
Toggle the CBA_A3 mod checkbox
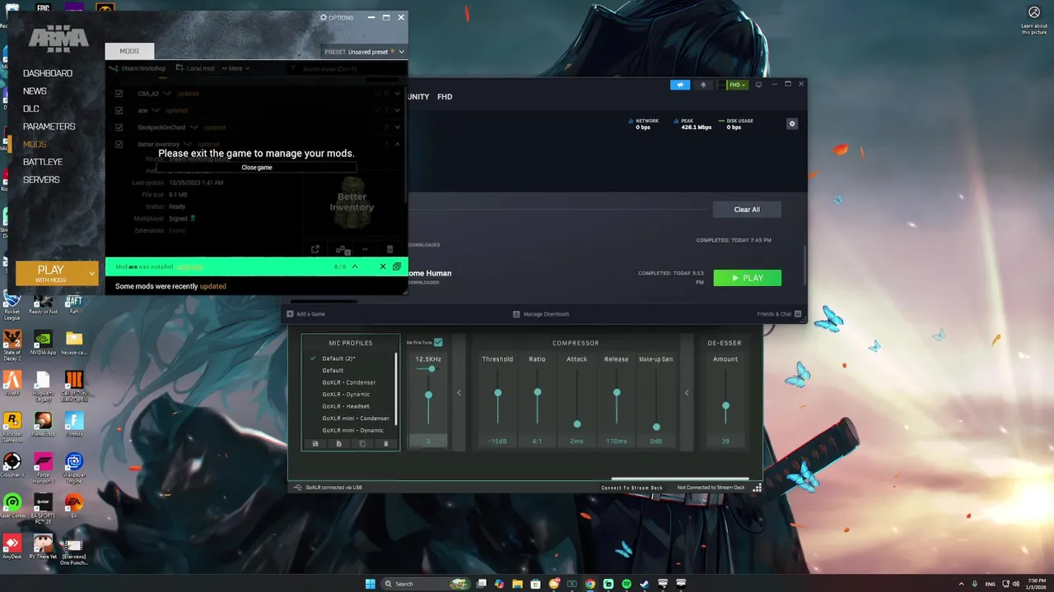(x=119, y=94)
